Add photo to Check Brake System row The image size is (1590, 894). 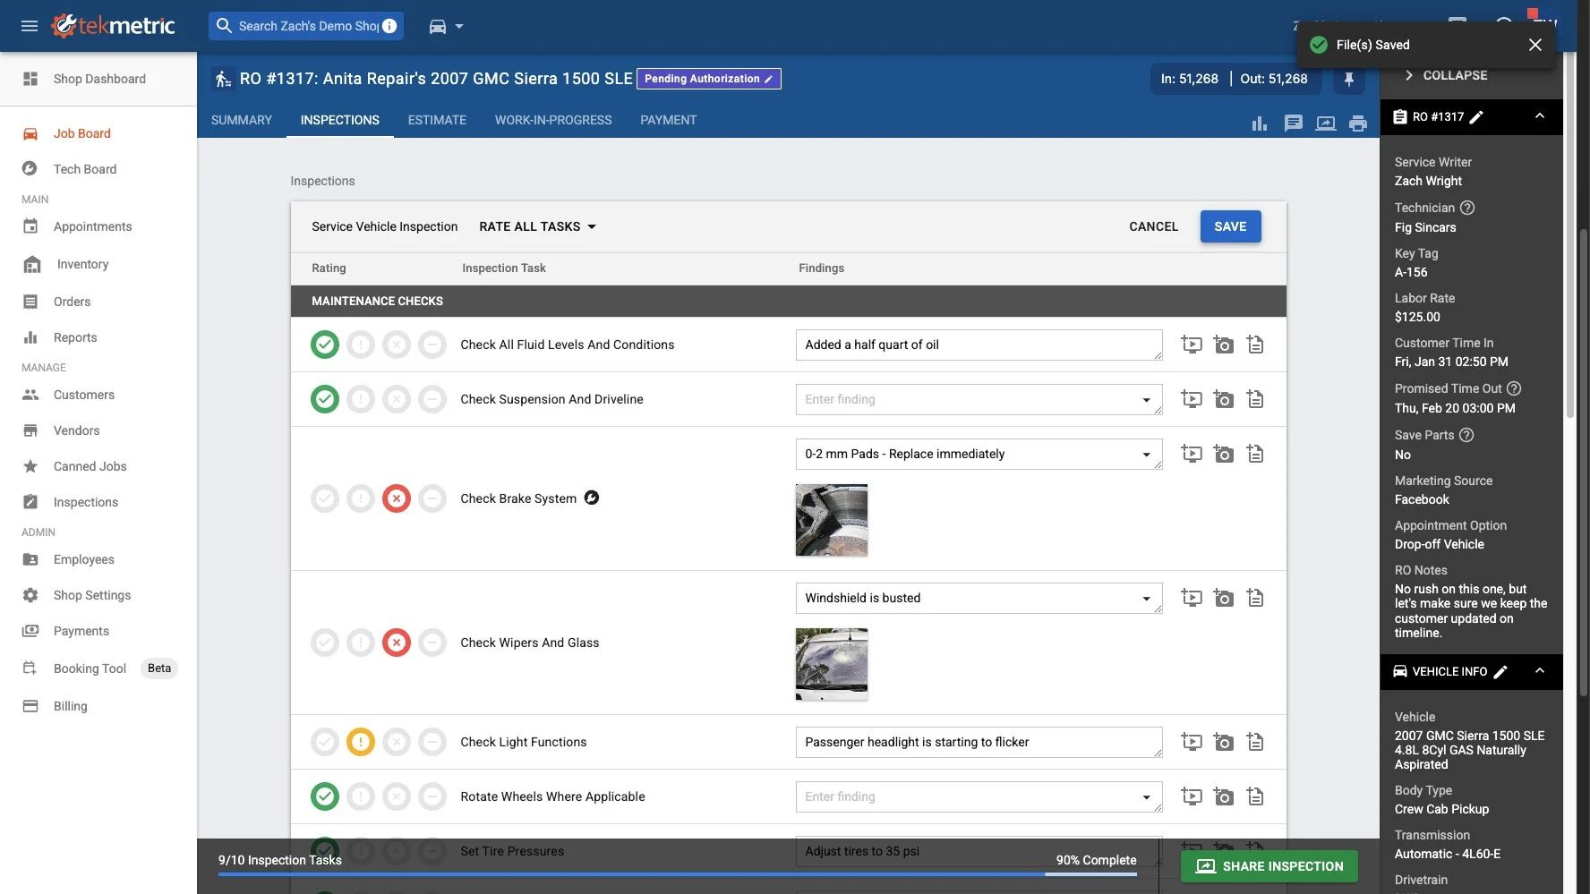tap(1223, 454)
